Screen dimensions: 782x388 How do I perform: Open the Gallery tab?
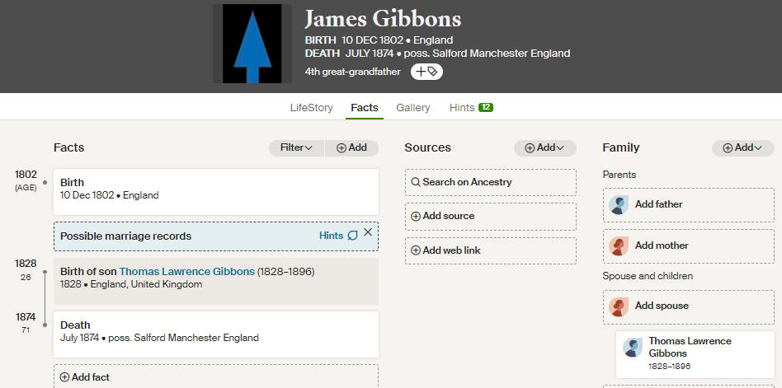pyautogui.click(x=413, y=108)
